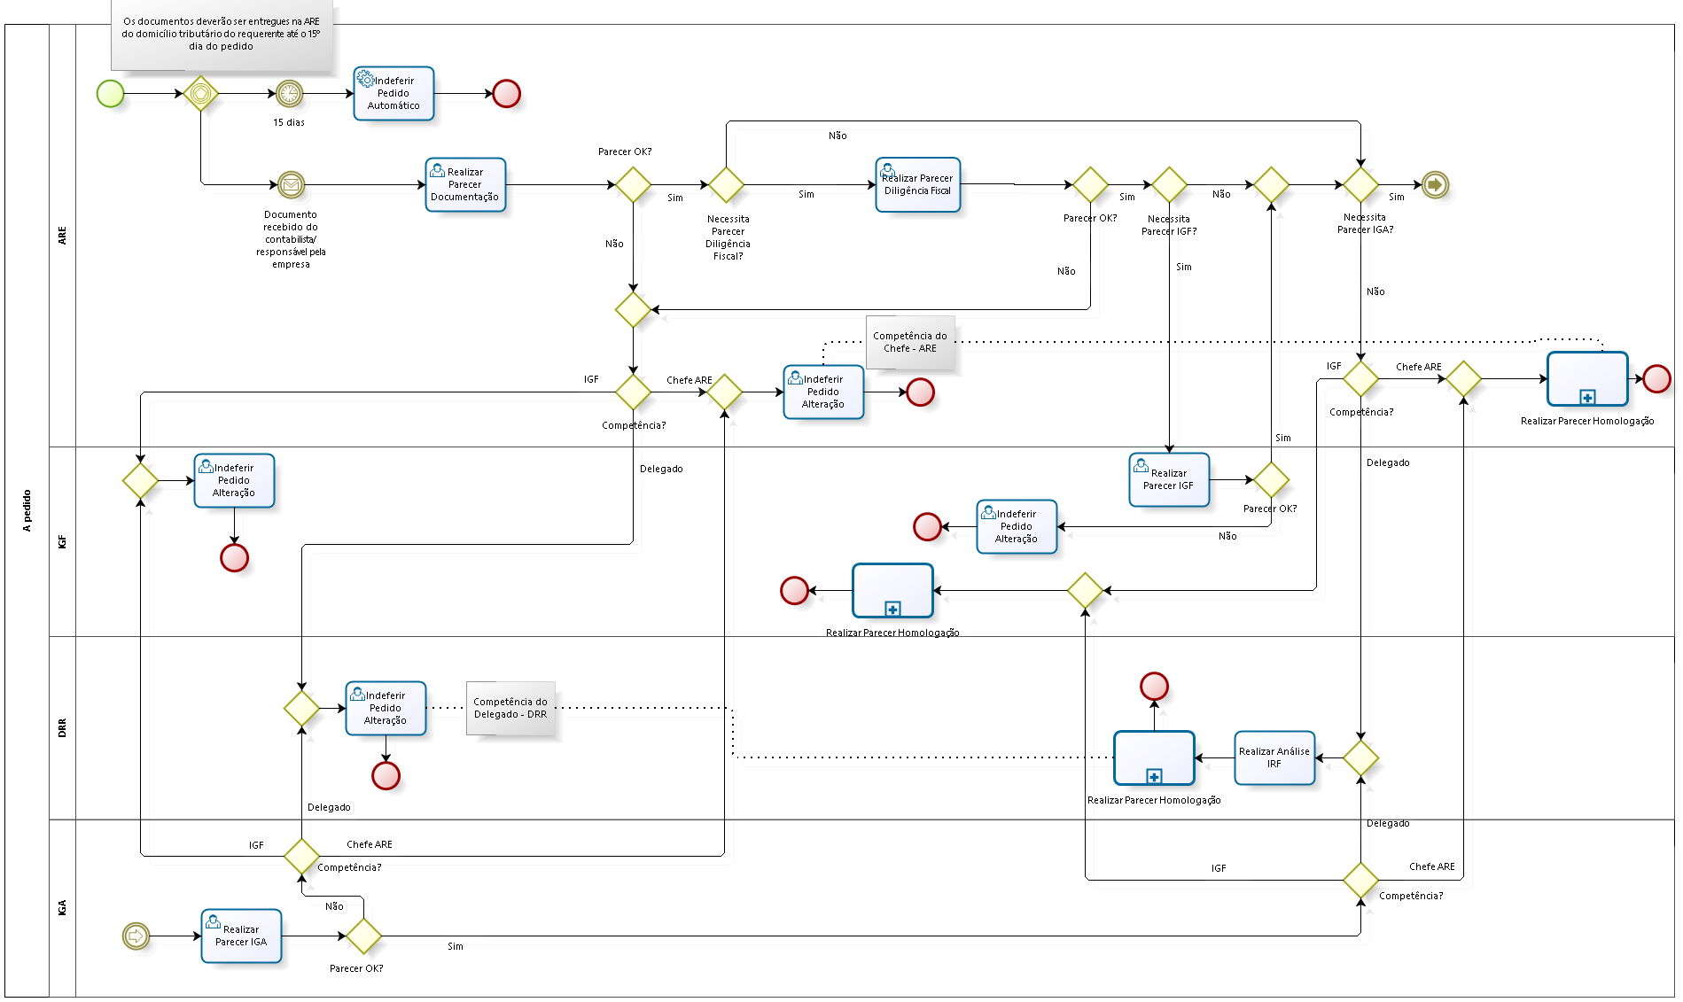Click the Competência do Delegado - DRR annotation
The height and width of the screenshot is (1002, 1683).
[x=510, y=708]
